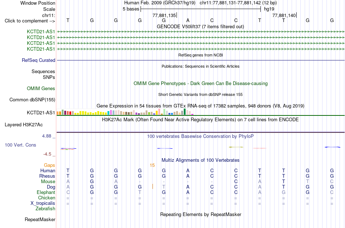The width and height of the screenshot is (345, 228).
Task: Click the 'Layered H3K27Ac' label
Action: pyautogui.click(x=24, y=125)
